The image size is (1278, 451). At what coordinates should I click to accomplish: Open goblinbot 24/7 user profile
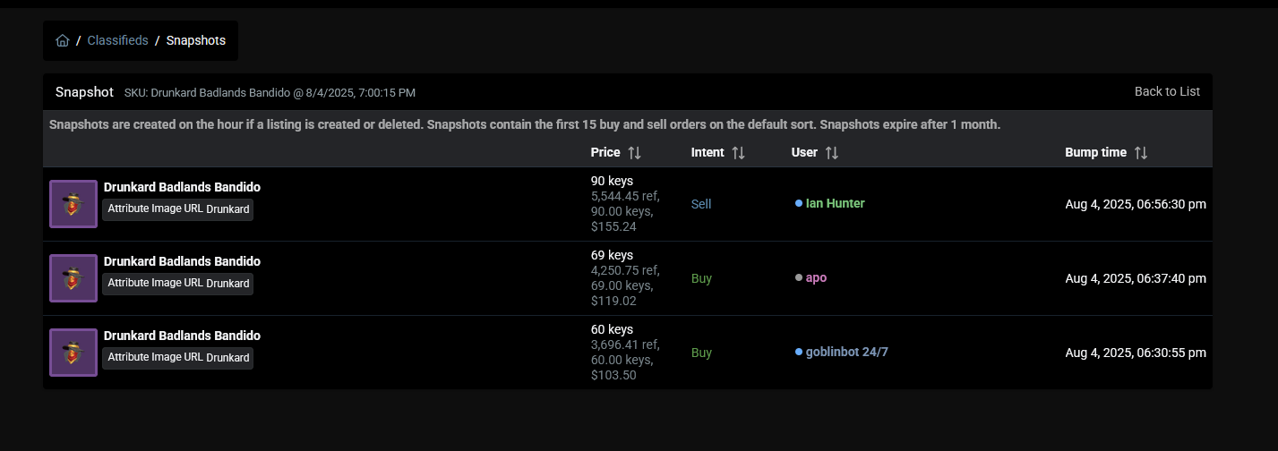pyautogui.click(x=846, y=352)
